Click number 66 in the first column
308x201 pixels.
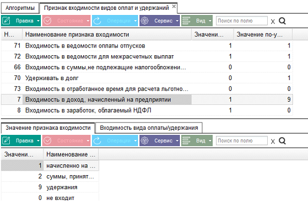tap(17, 67)
